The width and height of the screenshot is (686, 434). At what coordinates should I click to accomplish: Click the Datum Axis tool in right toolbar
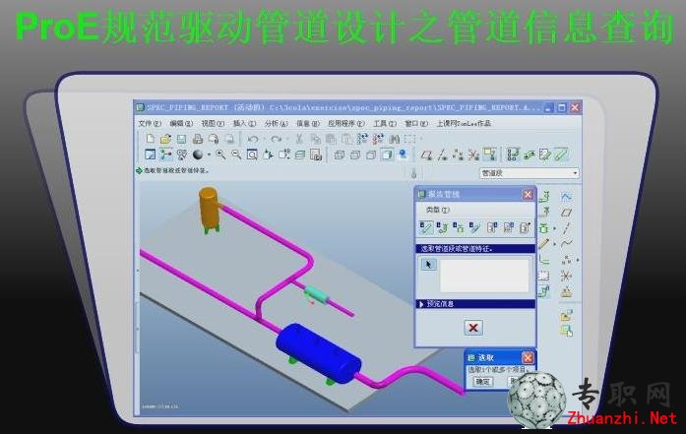click(x=566, y=228)
